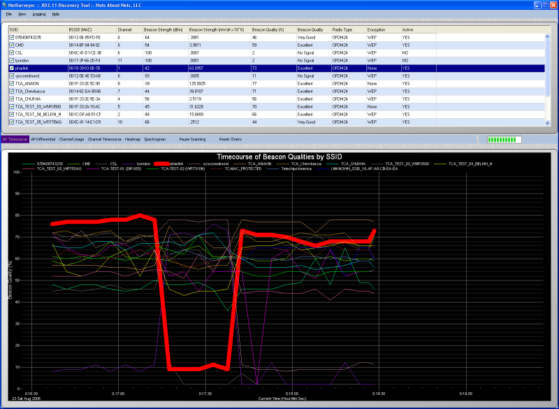Image resolution: width=559 pixels, height=409 pixels.
Task: Toggle the CSL network checkbox
Action: click(x=12, y=52)
